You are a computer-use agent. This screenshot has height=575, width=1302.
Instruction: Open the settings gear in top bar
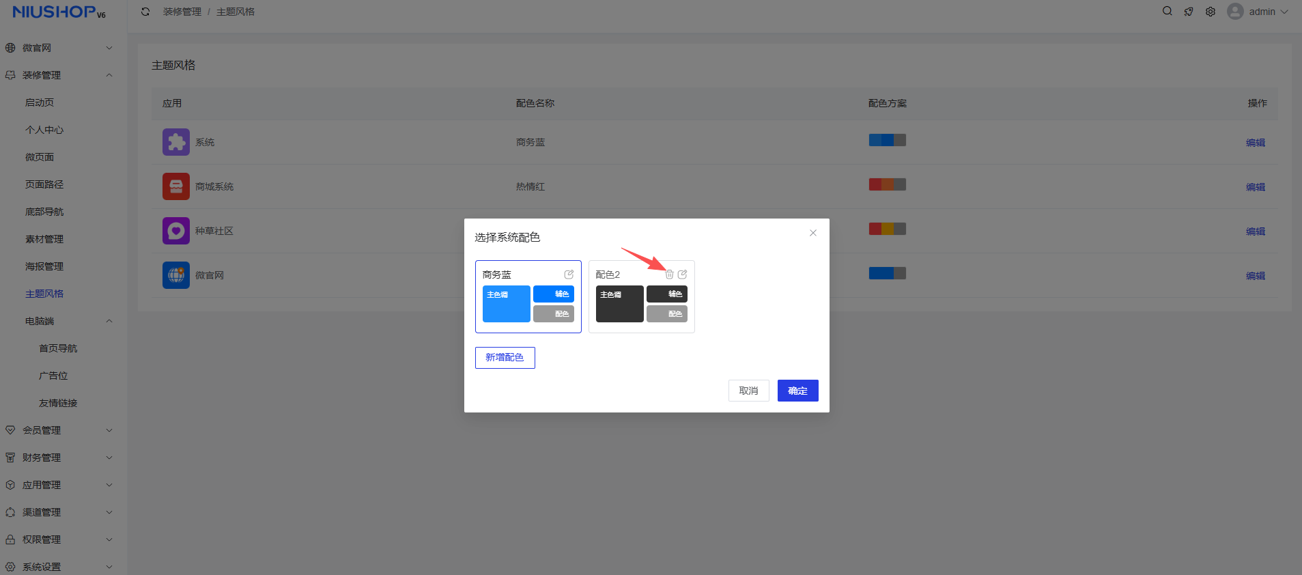tap(1211, 12)
